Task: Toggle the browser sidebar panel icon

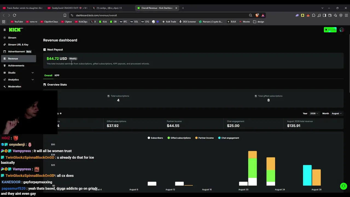Action: click(324, 15)
